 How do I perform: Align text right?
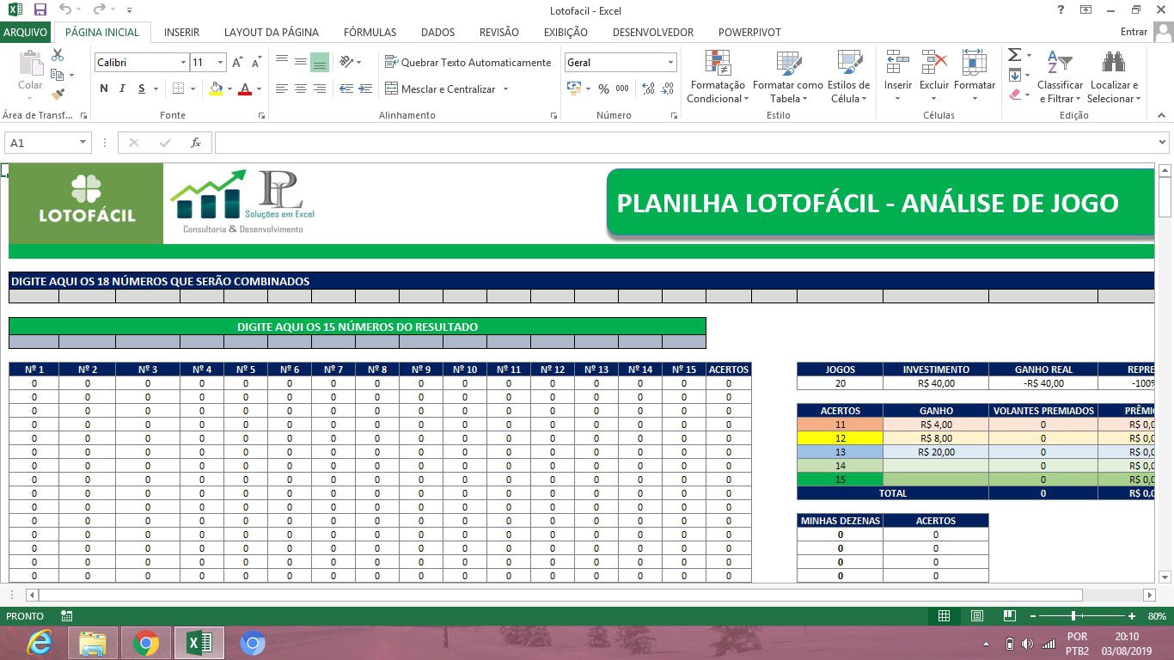[320, 89]
